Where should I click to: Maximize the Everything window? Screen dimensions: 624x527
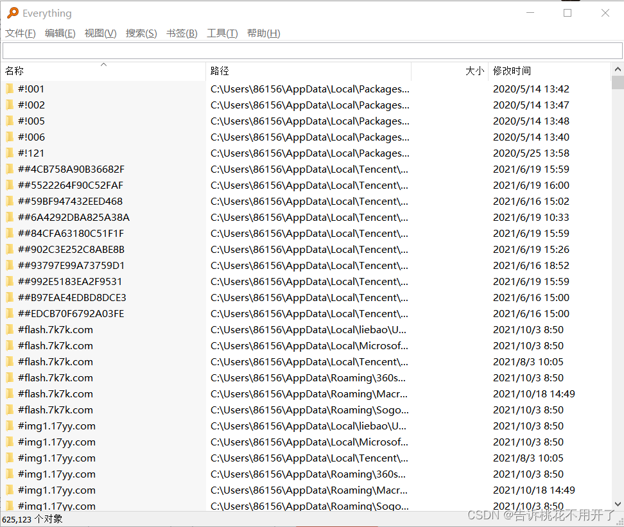click(x=568, y=13)
